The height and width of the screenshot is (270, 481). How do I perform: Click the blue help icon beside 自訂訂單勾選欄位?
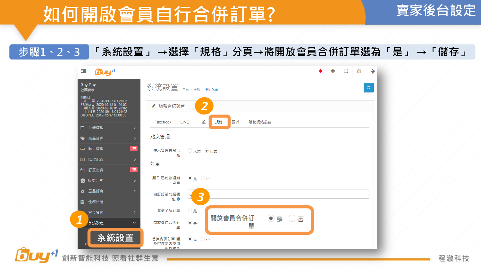[179, 199]
